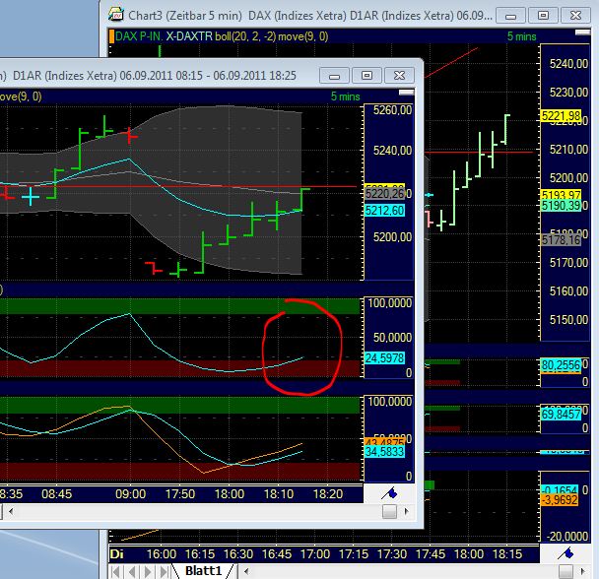599x579 pixels.
Task: Click Chart3's bottom scrollbar thumb
Action: tap(566, 571)
